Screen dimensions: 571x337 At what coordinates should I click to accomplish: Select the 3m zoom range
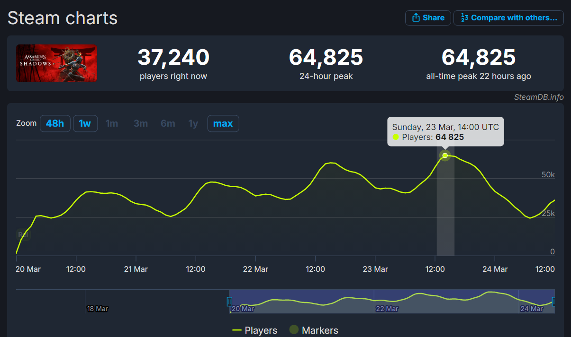[x=141, y=124]
